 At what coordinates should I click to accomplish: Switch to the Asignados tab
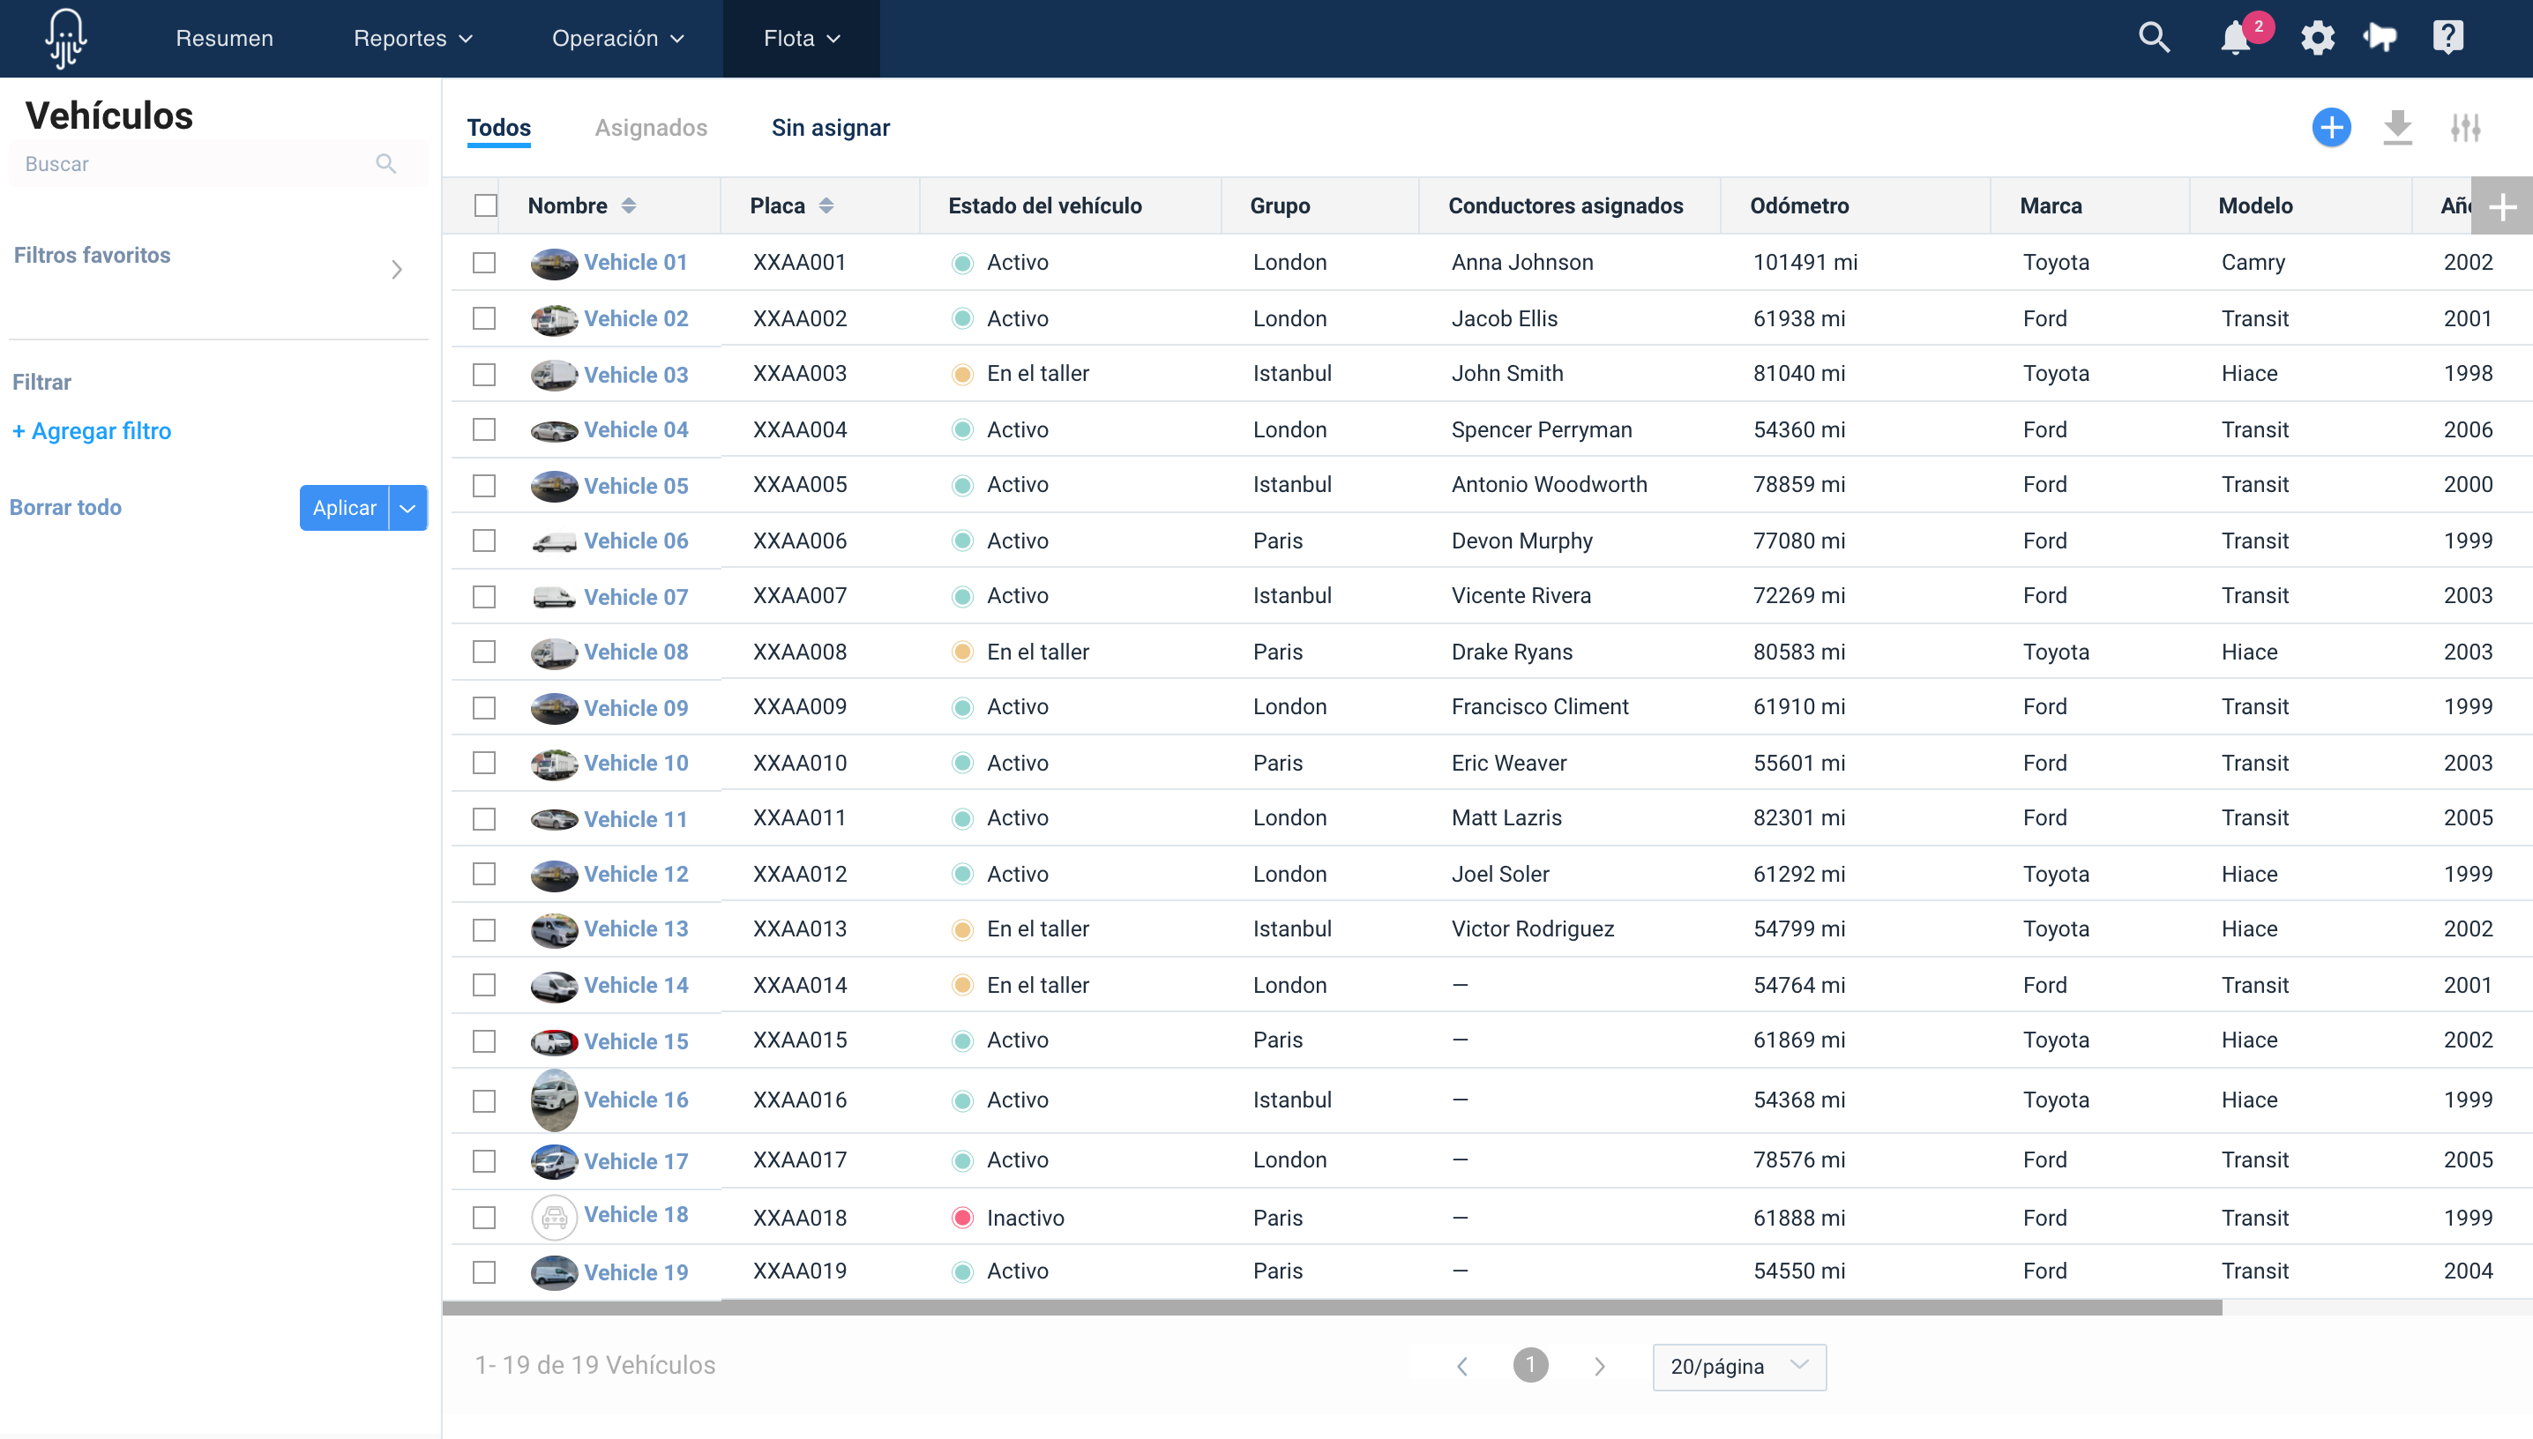tap(650, 128)
